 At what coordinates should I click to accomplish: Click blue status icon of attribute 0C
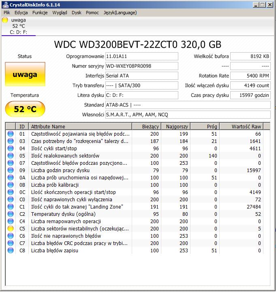click(x=11, y=192)
